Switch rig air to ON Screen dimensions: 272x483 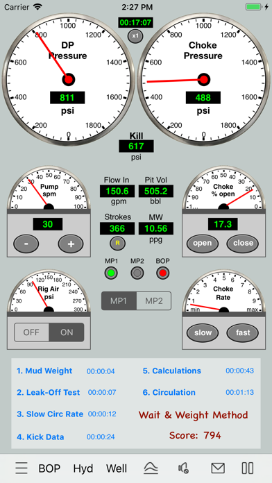67,332
